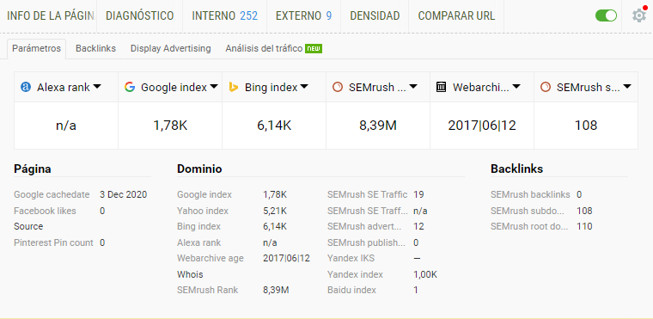Viewport: 653px width, 319px height.
Task: Click the SEMrush Rank label under Dominio
Action: tap(207, 291)
